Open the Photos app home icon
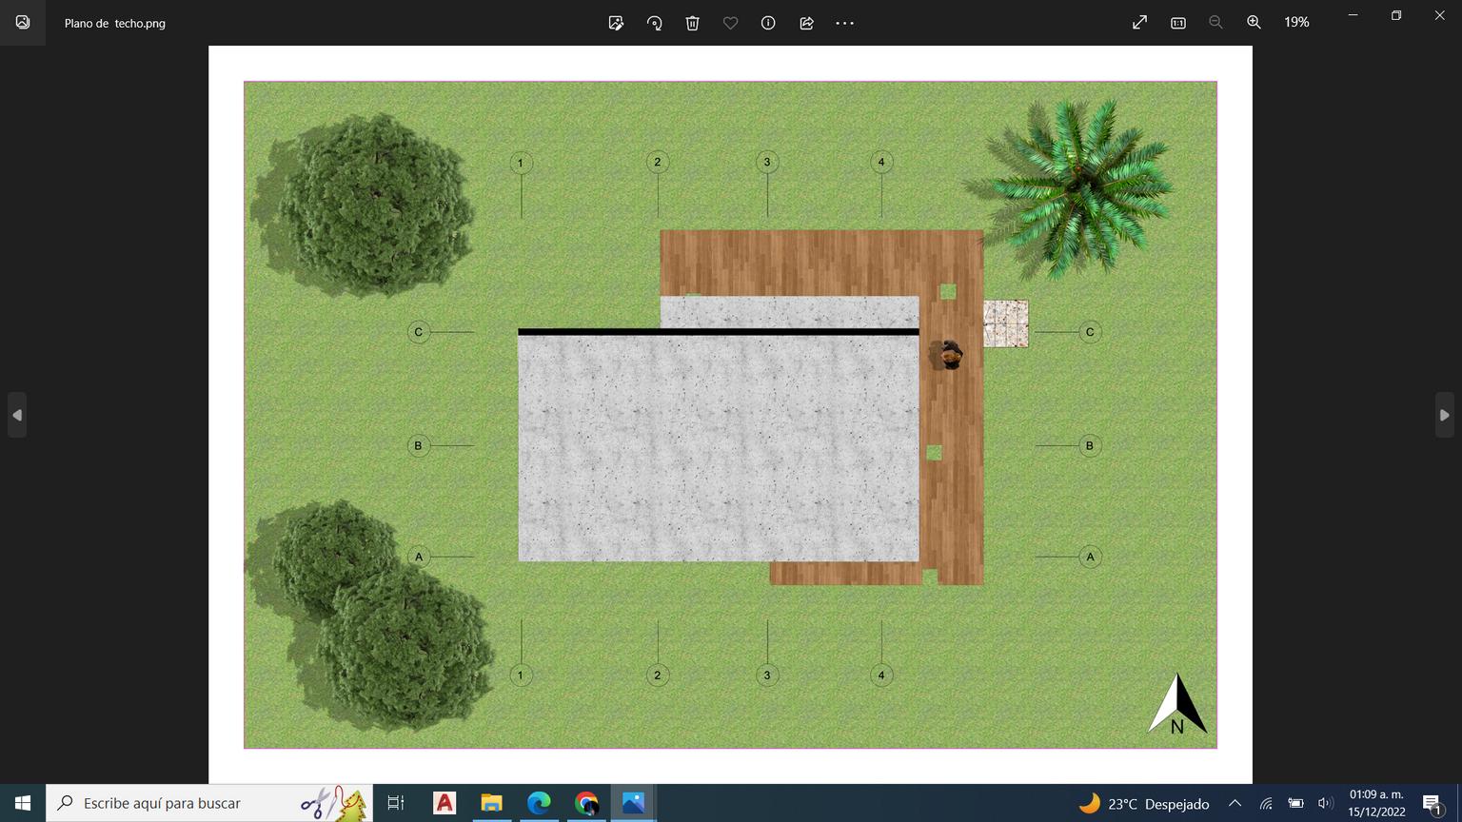 23,23
